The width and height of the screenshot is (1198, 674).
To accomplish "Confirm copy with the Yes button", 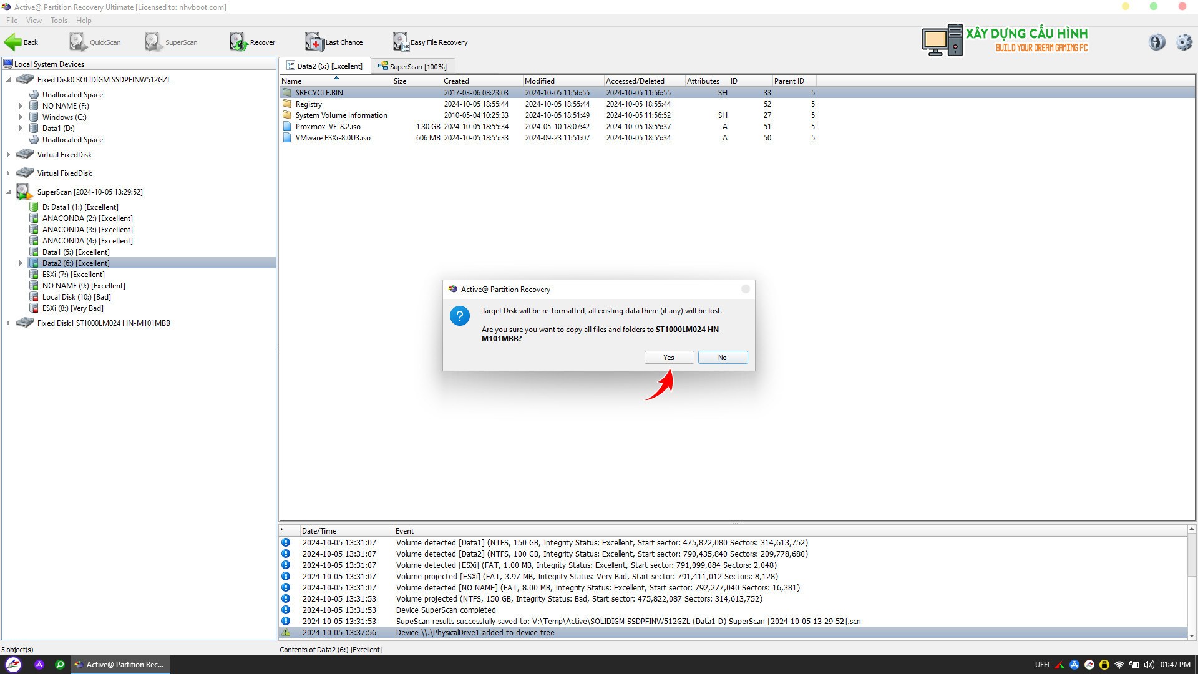I will click(669, 358).
